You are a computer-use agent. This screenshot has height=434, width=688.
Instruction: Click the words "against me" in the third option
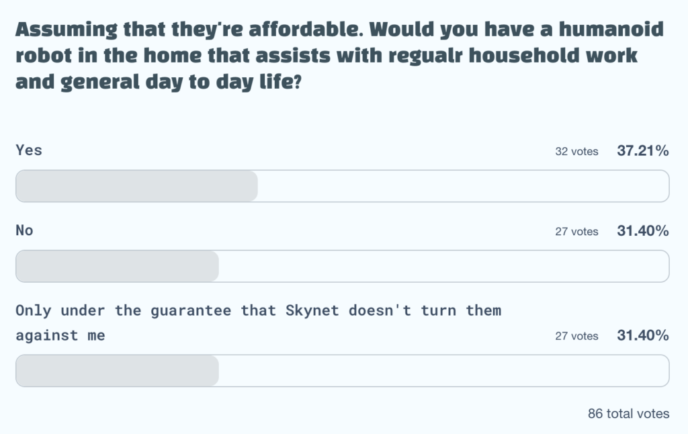(60, 335)
